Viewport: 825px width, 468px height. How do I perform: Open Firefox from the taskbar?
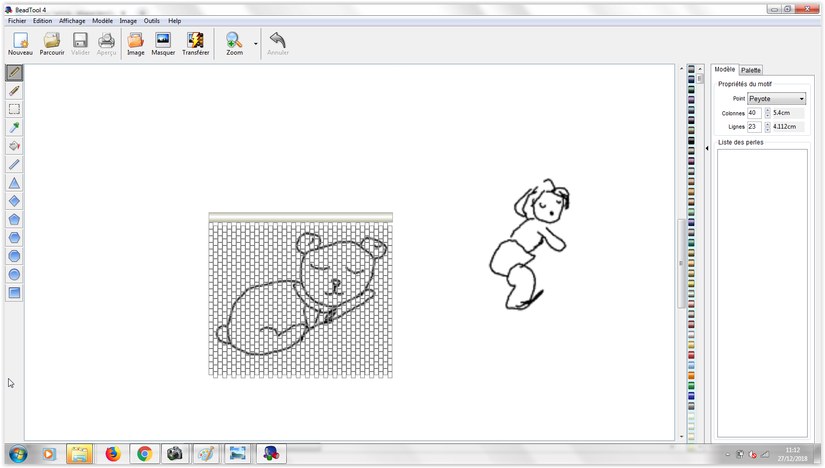(x=113, y=453)
